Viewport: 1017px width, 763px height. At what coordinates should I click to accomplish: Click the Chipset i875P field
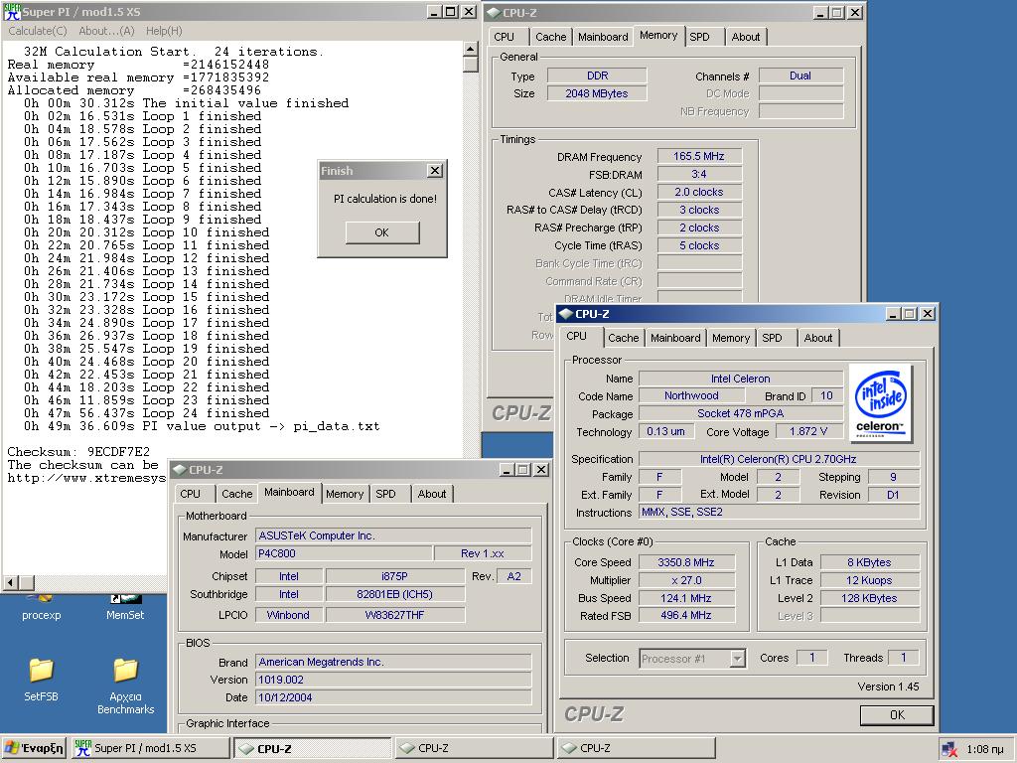coord(394,576)
